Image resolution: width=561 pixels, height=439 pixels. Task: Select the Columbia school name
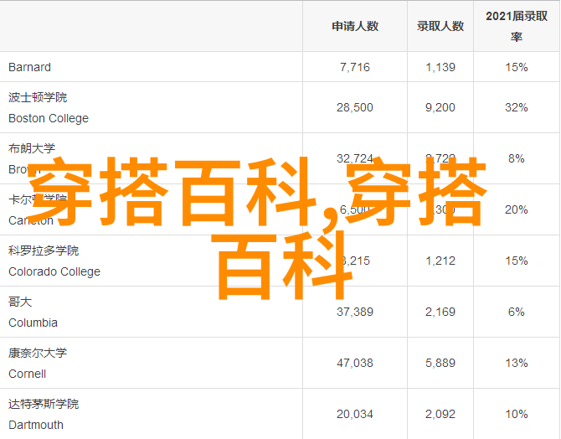[x=33, y=323]
